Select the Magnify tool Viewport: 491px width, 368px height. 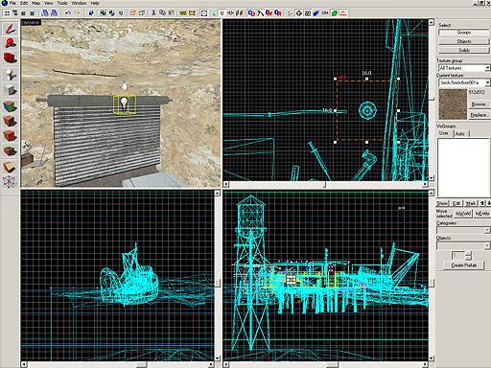point(10,43)
